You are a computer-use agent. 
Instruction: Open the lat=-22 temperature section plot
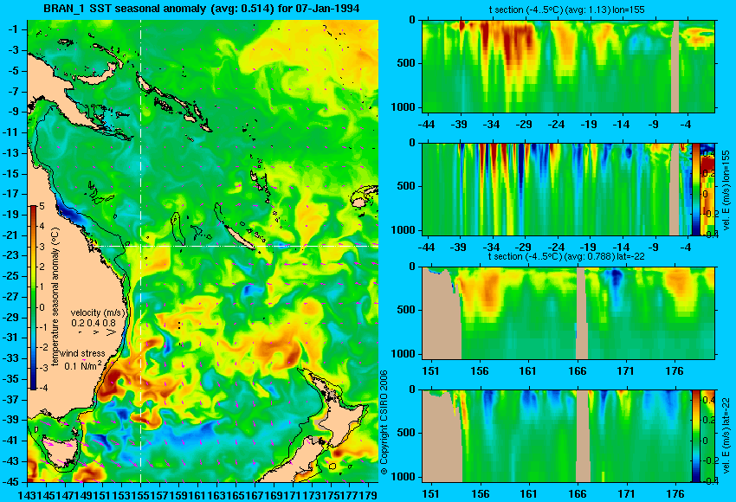pos(568,313)
